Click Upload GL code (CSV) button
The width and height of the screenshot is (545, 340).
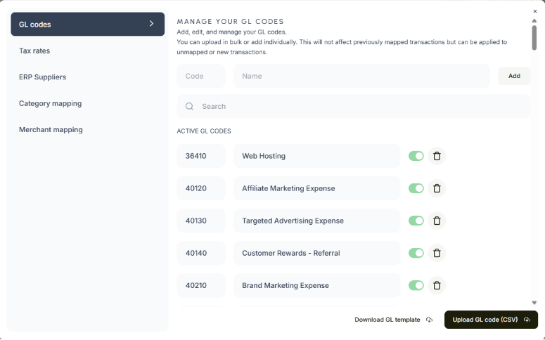(x=490, y=320)
